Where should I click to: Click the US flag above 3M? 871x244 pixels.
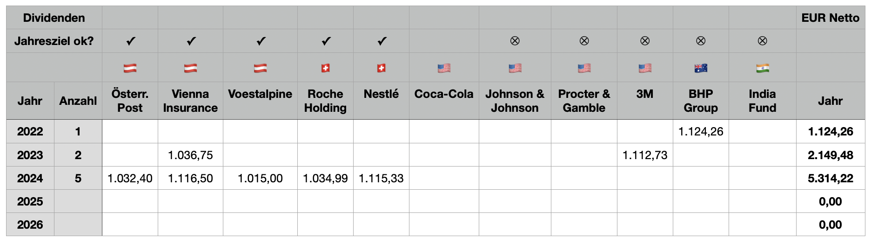645,68
